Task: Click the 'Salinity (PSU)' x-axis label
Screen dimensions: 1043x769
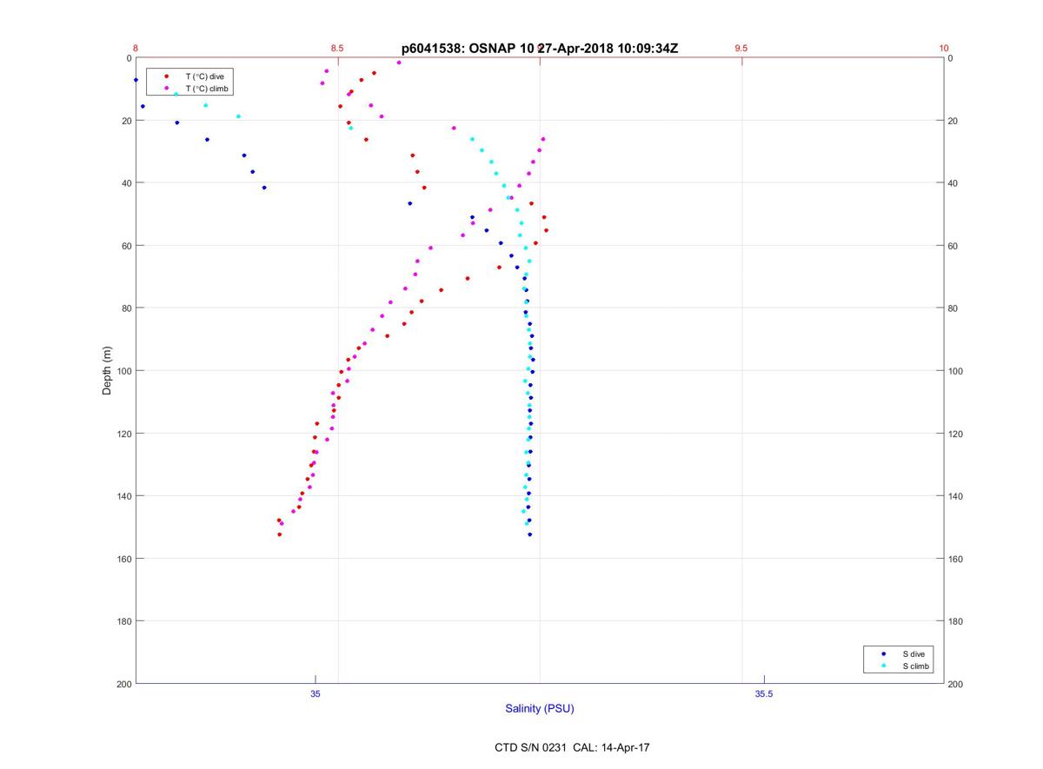Action: click(x=540, y=708)
